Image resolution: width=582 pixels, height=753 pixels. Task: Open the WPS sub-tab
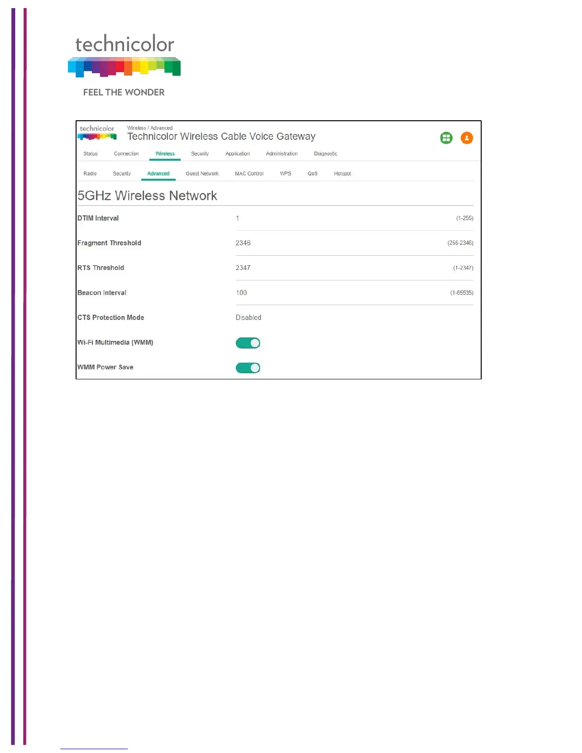point(285,174)
